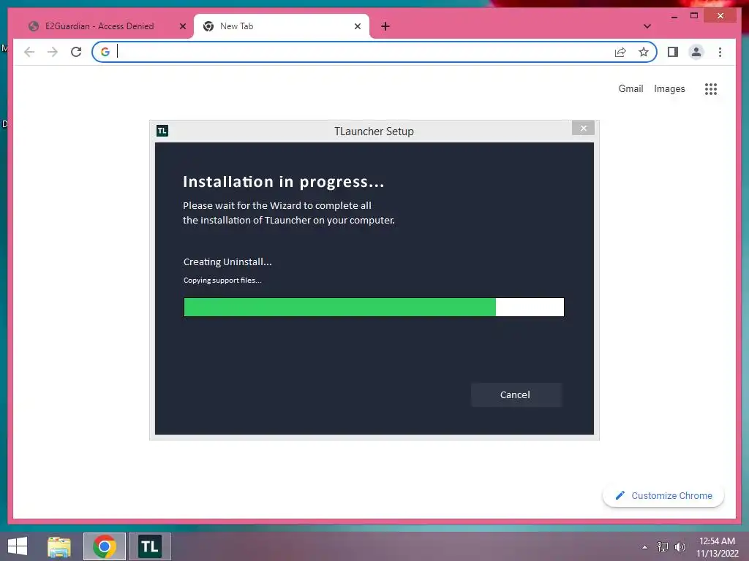Open network status tray icon
This screenshot has width=749, height=561.
(x=663, y=547)
